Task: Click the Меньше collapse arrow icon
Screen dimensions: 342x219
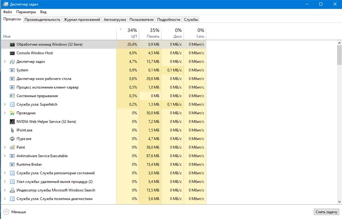Action: (7, 212)
